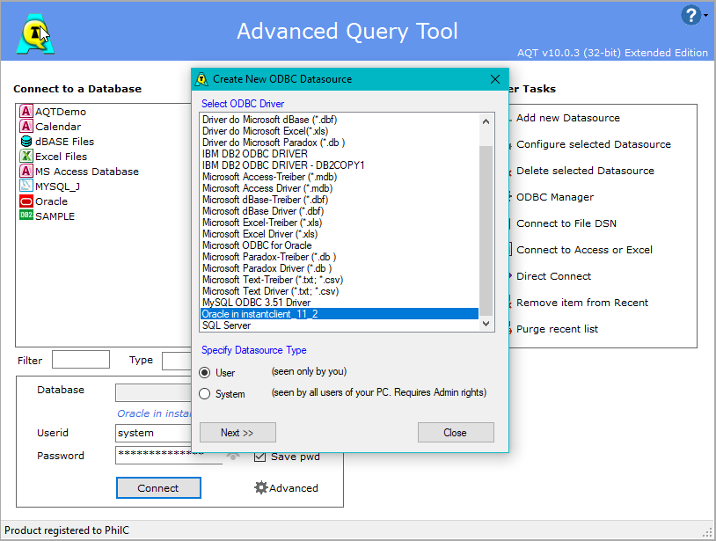The image size is (716, 541).
Task: Select Oracle in instantclient_11_2 driver
Action: (x=340, y=314)
